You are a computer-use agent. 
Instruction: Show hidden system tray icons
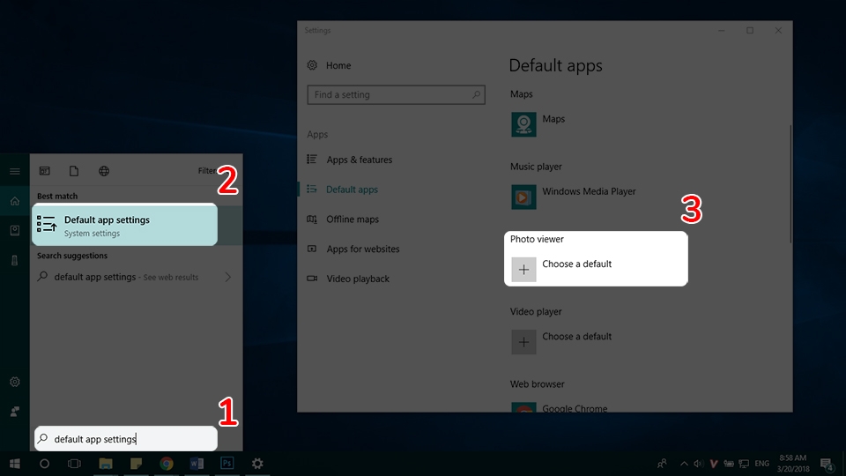(x=684, y=464)
